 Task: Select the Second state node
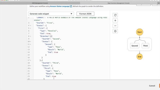pyautogui.click(x=134, y=46)
